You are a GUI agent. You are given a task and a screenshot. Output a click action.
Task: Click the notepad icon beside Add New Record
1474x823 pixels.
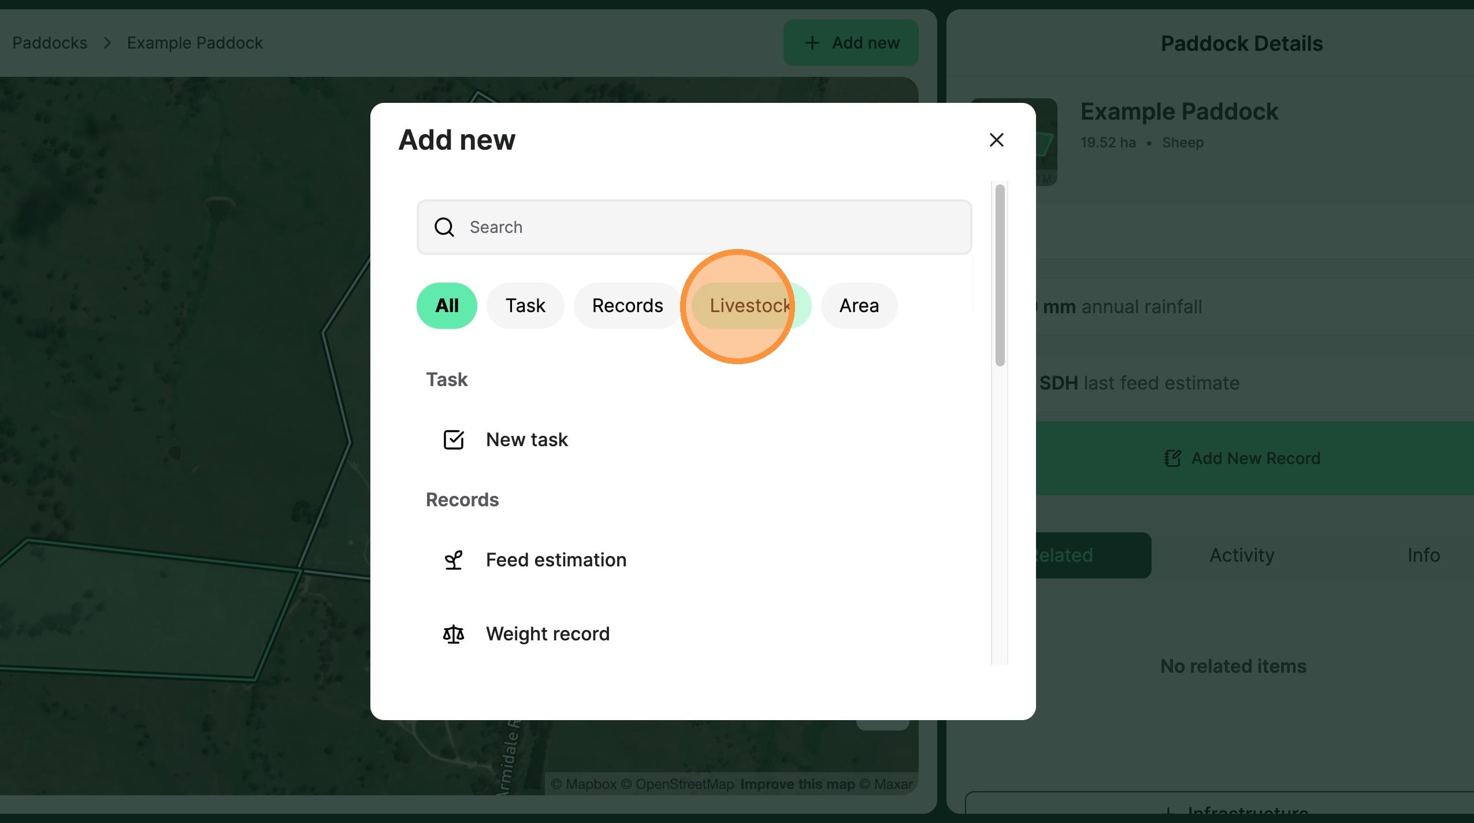click(x=1172, y=458)
